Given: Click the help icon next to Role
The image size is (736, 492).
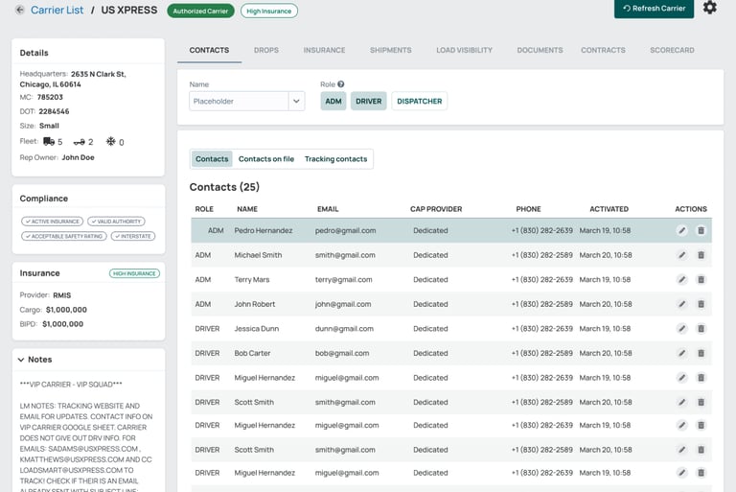Looking at the screenshot, I should point(341,84).
